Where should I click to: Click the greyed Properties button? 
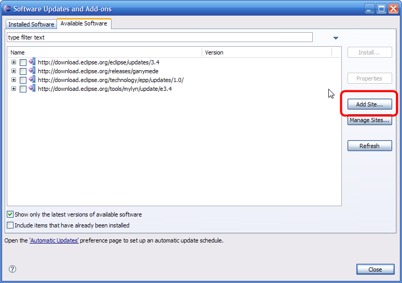pyautogui.click(x=369, y=78)
